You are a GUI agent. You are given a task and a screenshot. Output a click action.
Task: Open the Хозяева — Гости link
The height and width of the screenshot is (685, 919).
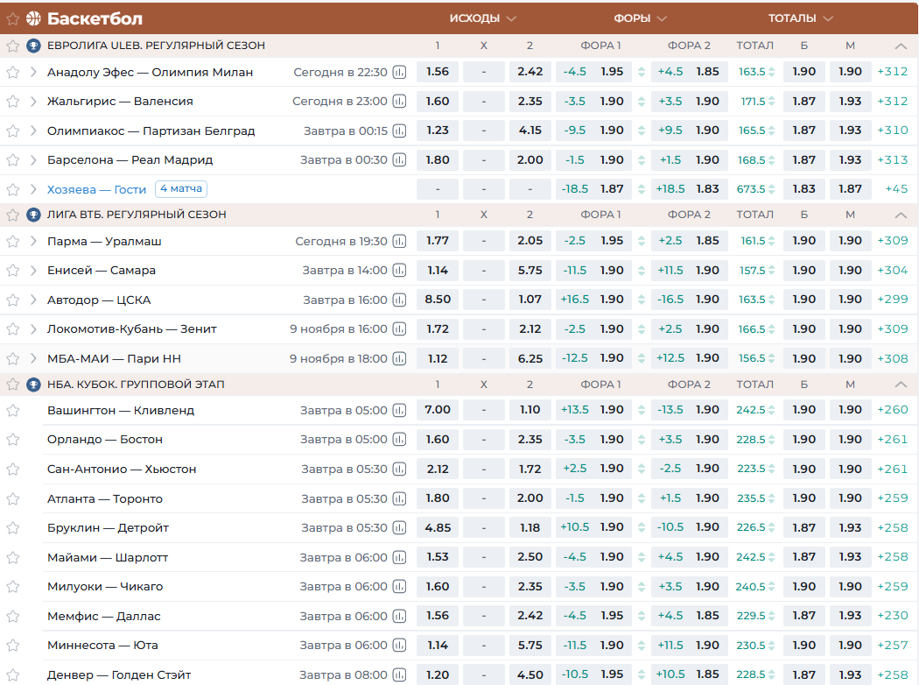coord(96,189)
